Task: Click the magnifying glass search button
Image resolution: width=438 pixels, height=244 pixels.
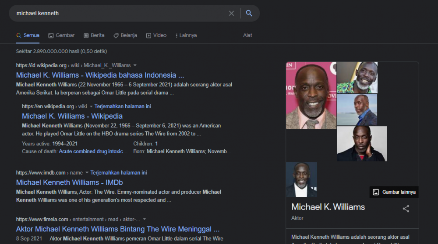Action: tap(249, 13)
